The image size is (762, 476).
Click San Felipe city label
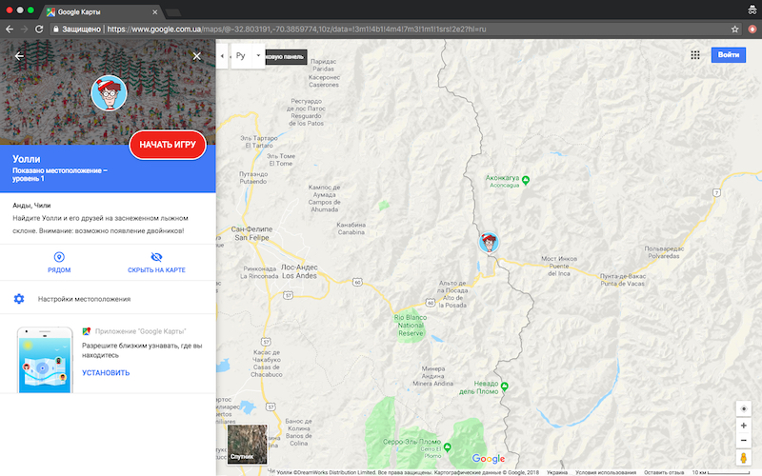[x=251, y=233]
